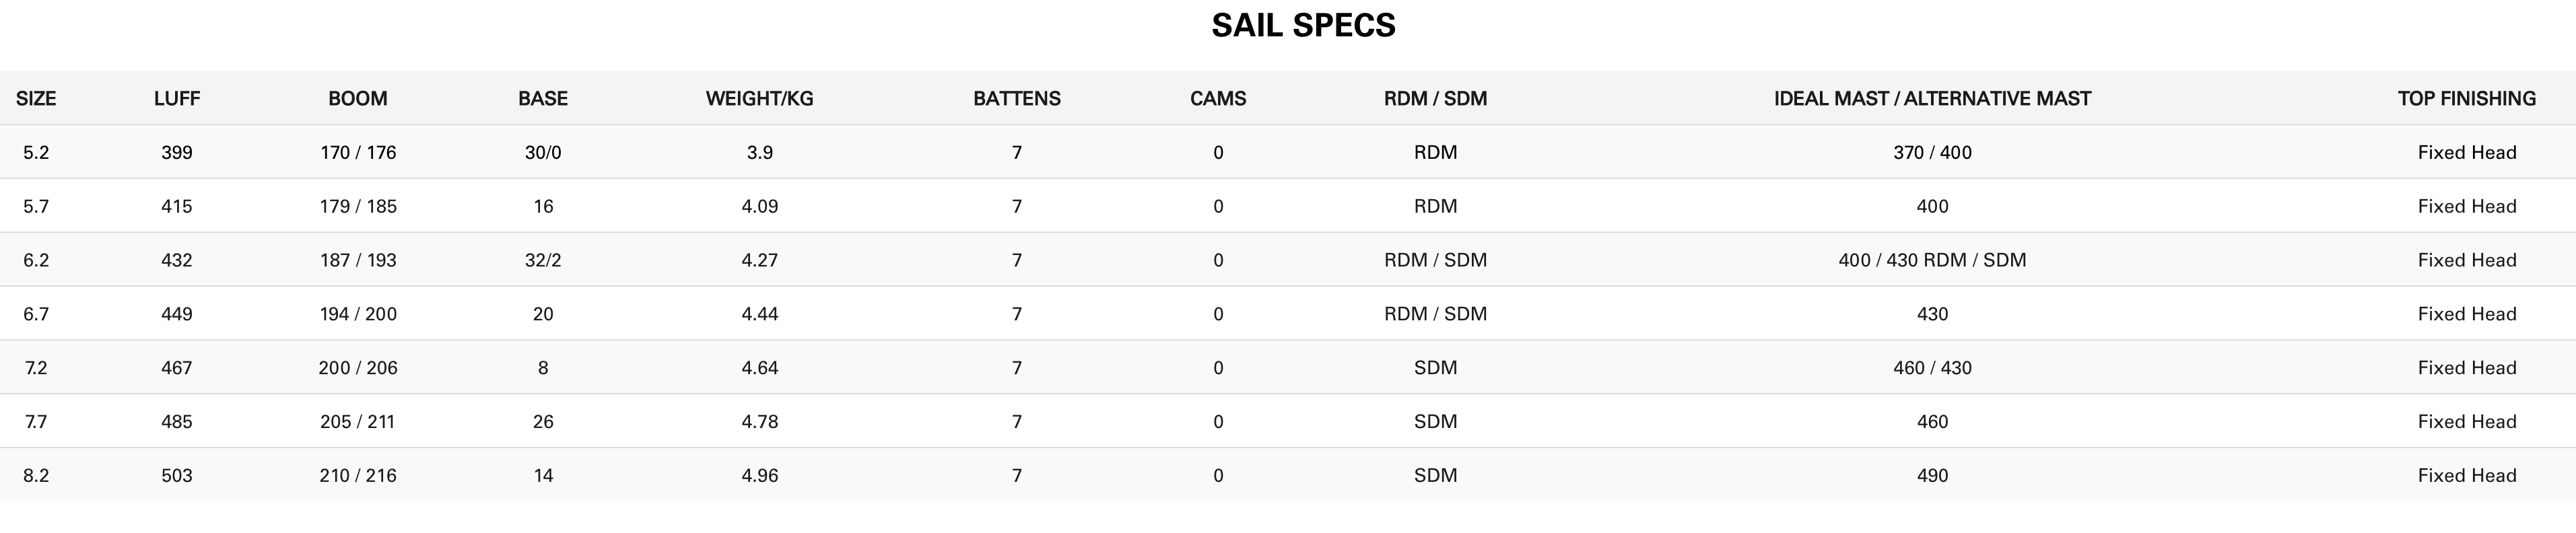Select the IDEAL MAST / ALTERNATIVE MAST header
Image resolution: width=2576 pixels, height=533 pixels.
pyautogui.click(x=1932, y=98)
